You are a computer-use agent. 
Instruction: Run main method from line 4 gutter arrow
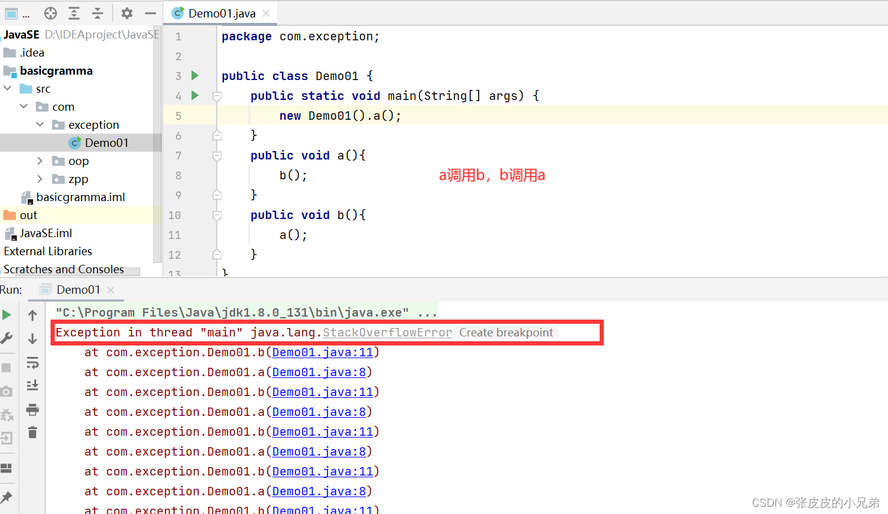tap(195, 95)
